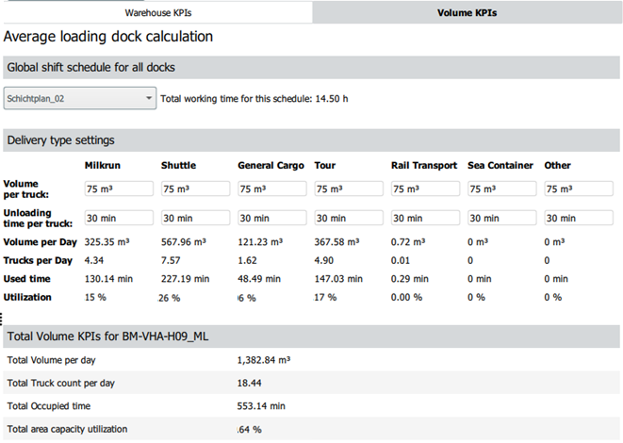The image size is (623, 443).
Task: Select Shuttle volume per day 567.96 m³
Action: coord(184,242)
